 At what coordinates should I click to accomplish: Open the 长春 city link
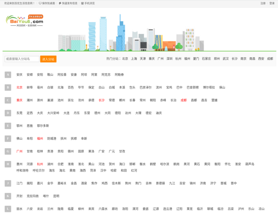pos(132,100)
